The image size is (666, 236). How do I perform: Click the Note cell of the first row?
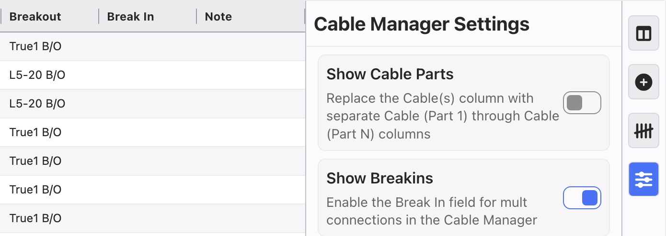point(249,46)
